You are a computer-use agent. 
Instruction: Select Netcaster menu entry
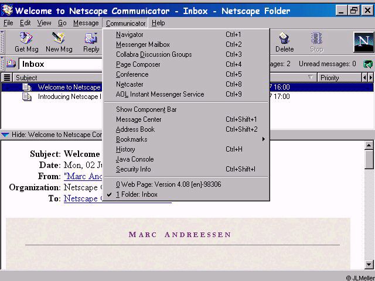[186, 84]
